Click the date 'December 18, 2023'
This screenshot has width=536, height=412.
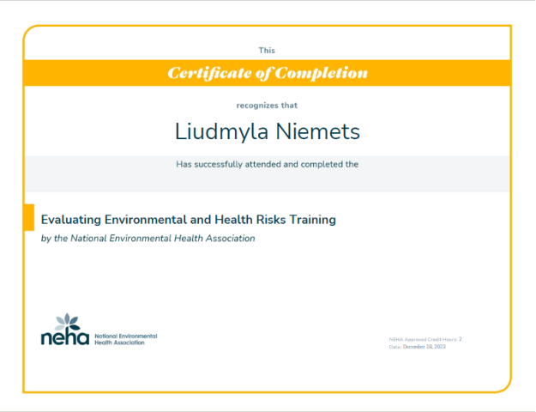click(425, 347)
